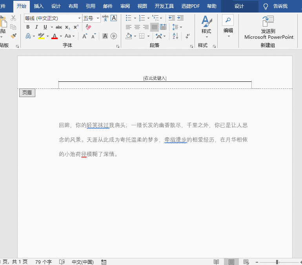This screenshot has height=265, width=302.
Task: Click the text effects icon
Action: (x=28, y=36)
